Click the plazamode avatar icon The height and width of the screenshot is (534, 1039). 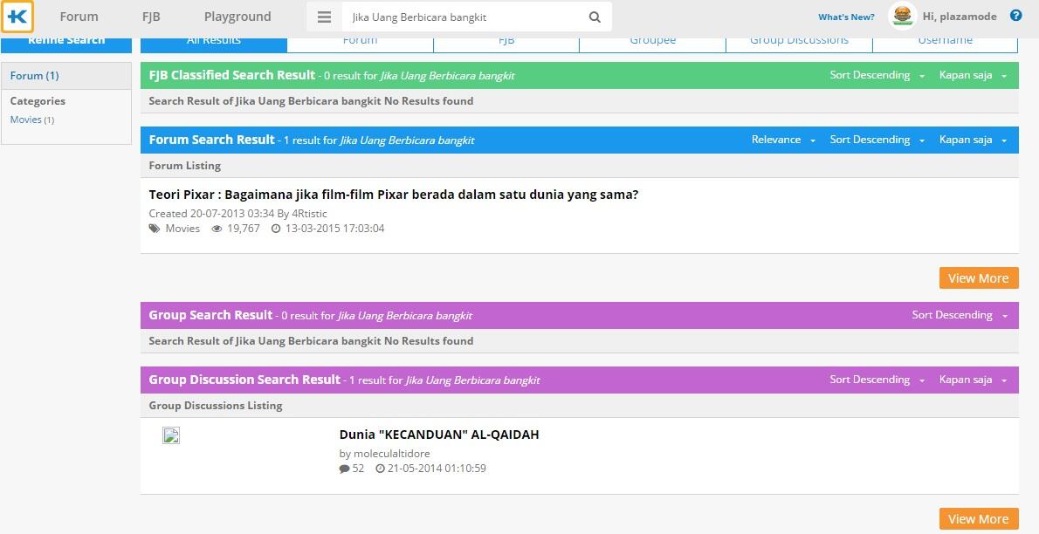click(x=902, y=15)
